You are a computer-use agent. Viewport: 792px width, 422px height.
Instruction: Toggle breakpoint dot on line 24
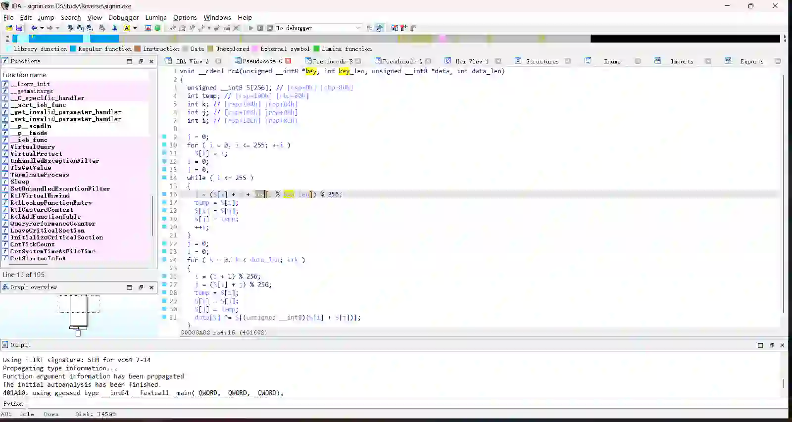[x=164, y=260]
